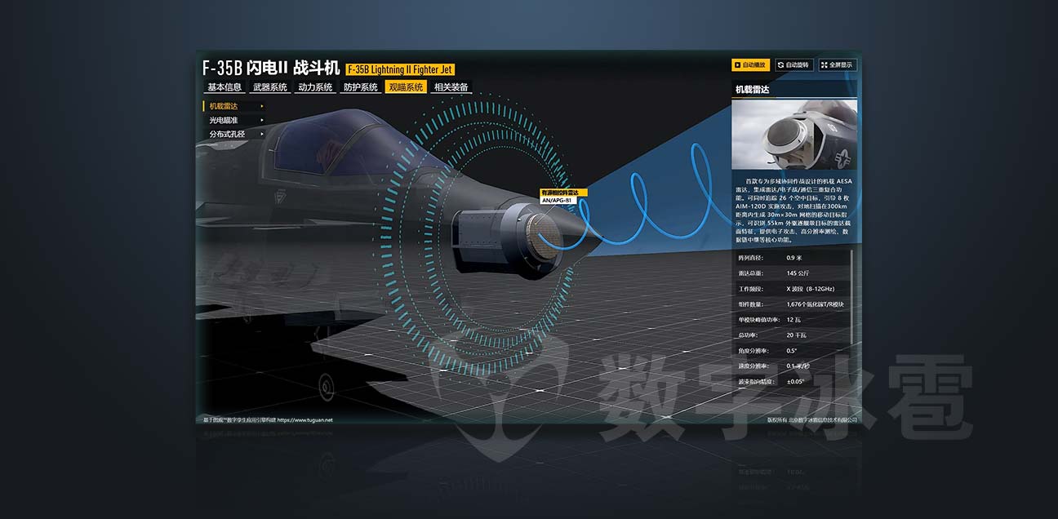The height and width of the screenshot is (519, 1058).
Task: Expand the 分布式孔径 submenu arrow
Action: (x=262, y=134)
